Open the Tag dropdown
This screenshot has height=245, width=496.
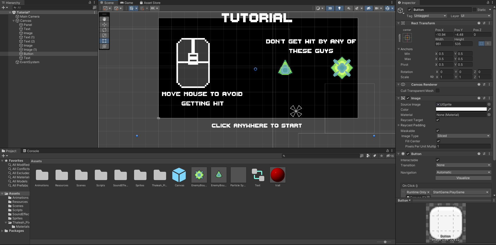[430, 16]
